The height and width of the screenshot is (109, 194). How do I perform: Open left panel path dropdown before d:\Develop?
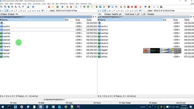(1, 17)
